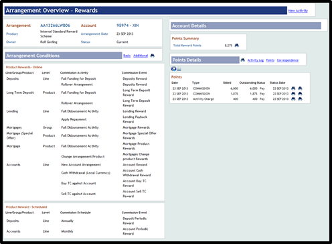Click Annually commission schedule for Deposits
This screenshot has height=244, width=332.
pyautogui.click(x=68, y=221)
